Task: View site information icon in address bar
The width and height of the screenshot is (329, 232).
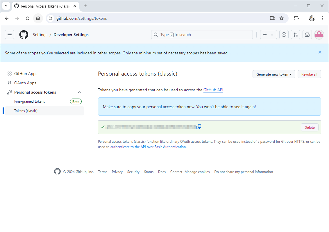Action: pyautogui.click(x=51, y=18)
